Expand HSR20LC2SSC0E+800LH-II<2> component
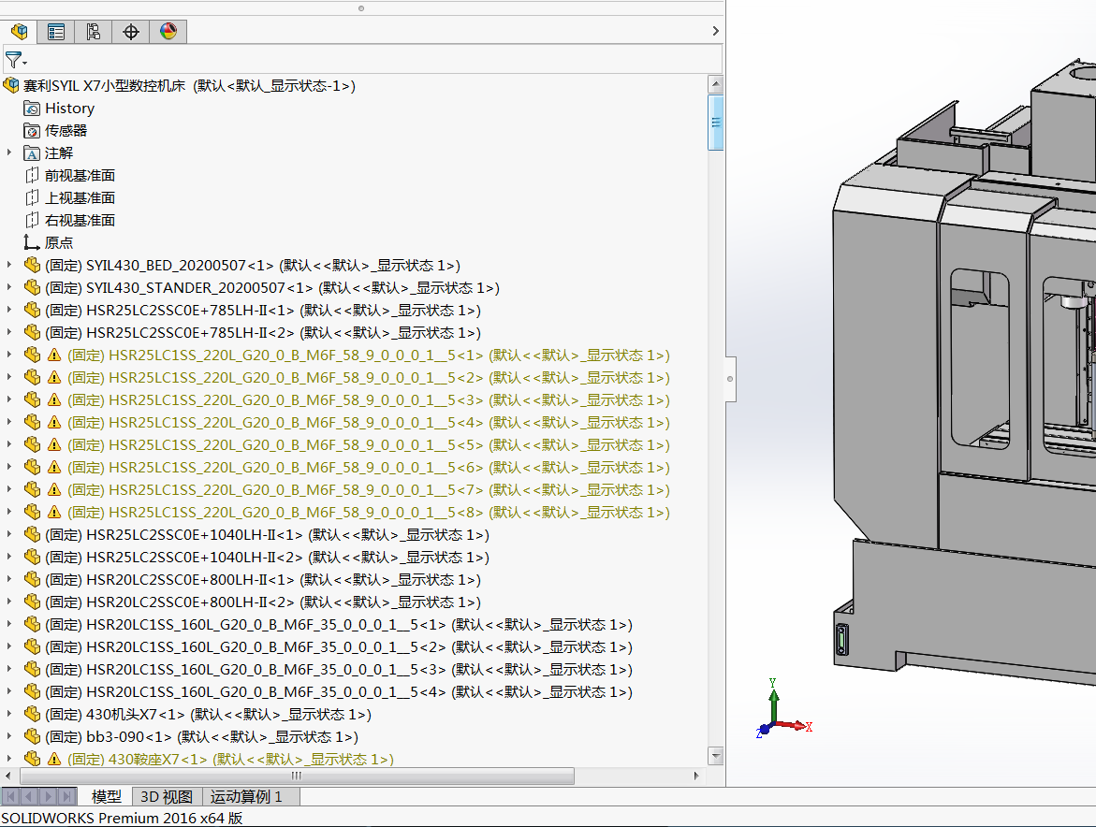The height and width of the screenshot is (827, 1096). [9, 602]
